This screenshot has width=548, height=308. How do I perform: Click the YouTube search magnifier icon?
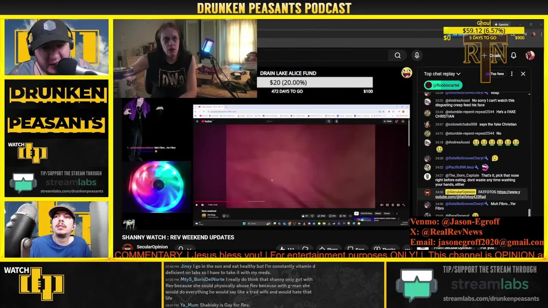(x=398, y=55)
